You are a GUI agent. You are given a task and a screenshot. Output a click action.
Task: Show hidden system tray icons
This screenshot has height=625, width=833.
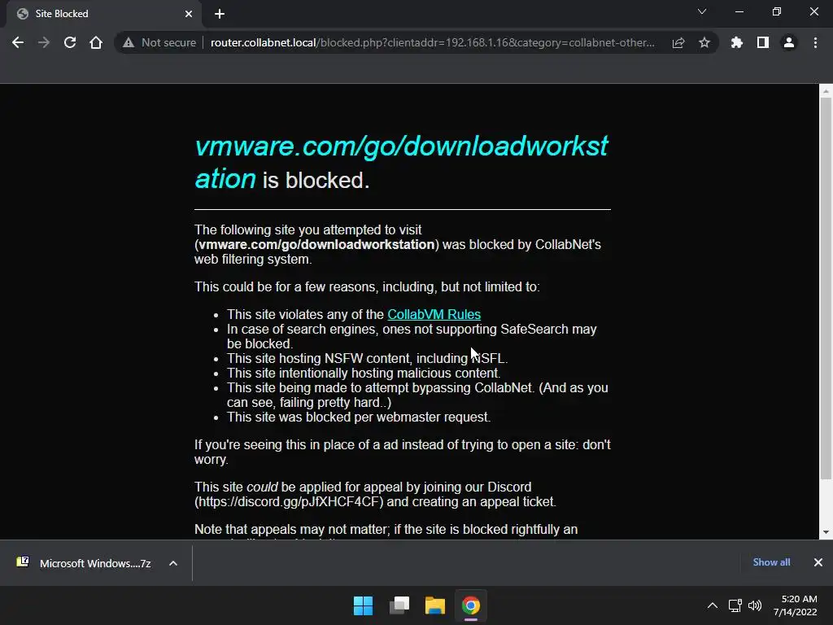(x=713, y=605)
